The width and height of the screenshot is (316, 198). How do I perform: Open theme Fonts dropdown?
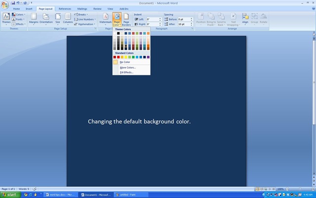coord(18,19)
